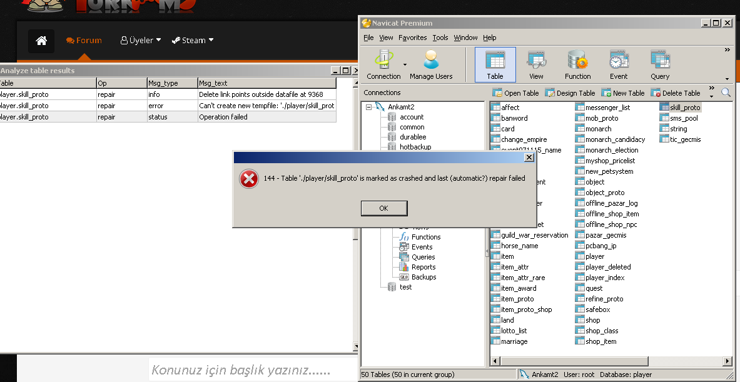Select the banword table
740x382 pixels.
tap(509, 118)
